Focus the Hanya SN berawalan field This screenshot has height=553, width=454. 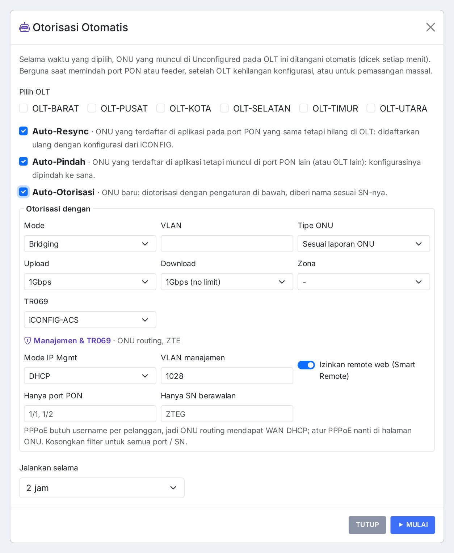pos(227,414)
